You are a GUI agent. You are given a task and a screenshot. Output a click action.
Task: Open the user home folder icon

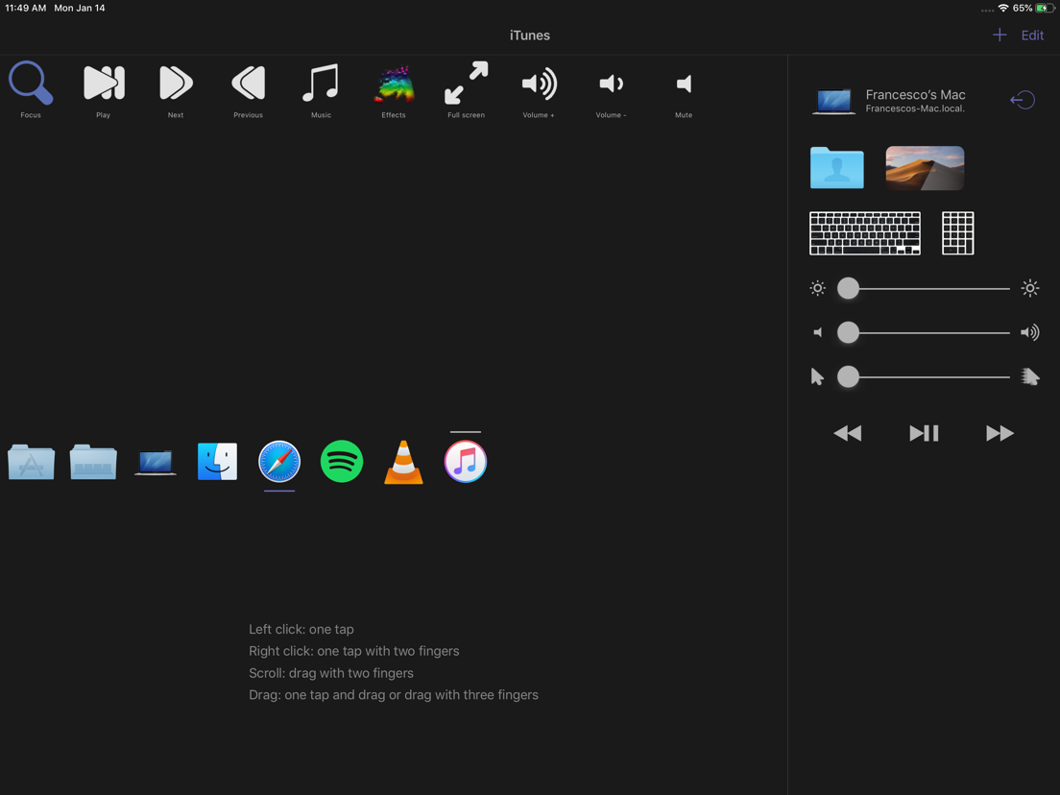point(837,168)
